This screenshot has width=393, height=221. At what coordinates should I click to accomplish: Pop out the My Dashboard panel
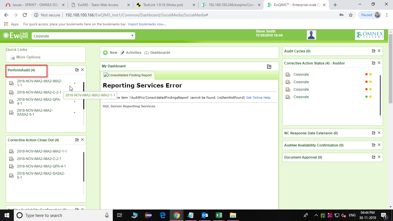269,66
